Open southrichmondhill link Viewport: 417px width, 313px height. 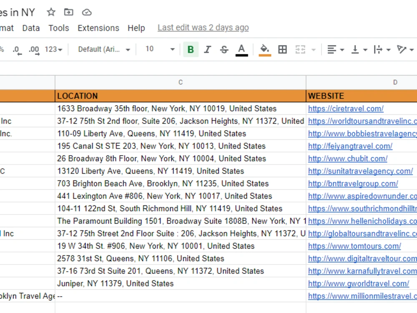pos(362,209)
